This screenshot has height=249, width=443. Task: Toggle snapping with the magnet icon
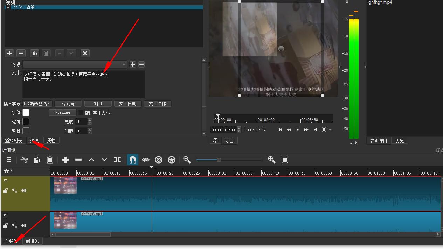pyautogui.click(x=132, y=160)
